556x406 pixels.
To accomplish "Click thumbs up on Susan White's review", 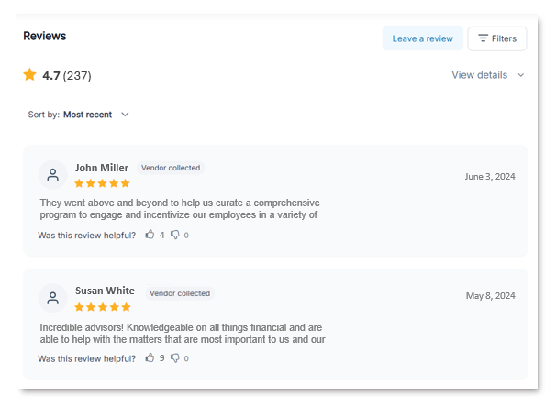I will pyautogui.click(x=150, y=358).
